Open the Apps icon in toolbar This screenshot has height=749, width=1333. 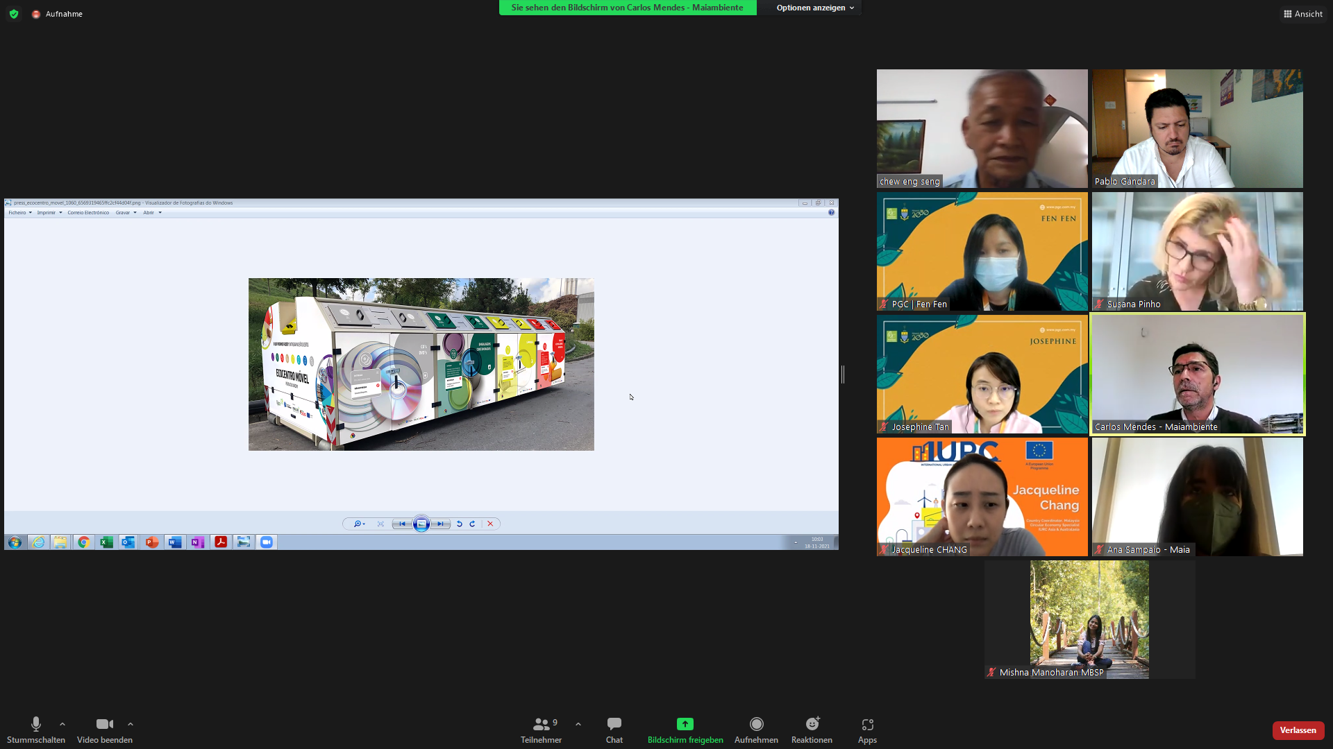[867, 724]
